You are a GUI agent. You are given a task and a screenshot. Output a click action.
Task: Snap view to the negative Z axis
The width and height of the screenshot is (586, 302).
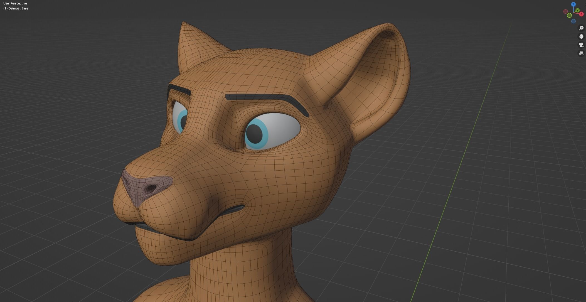pyautogui.click(x=573, y=21)
